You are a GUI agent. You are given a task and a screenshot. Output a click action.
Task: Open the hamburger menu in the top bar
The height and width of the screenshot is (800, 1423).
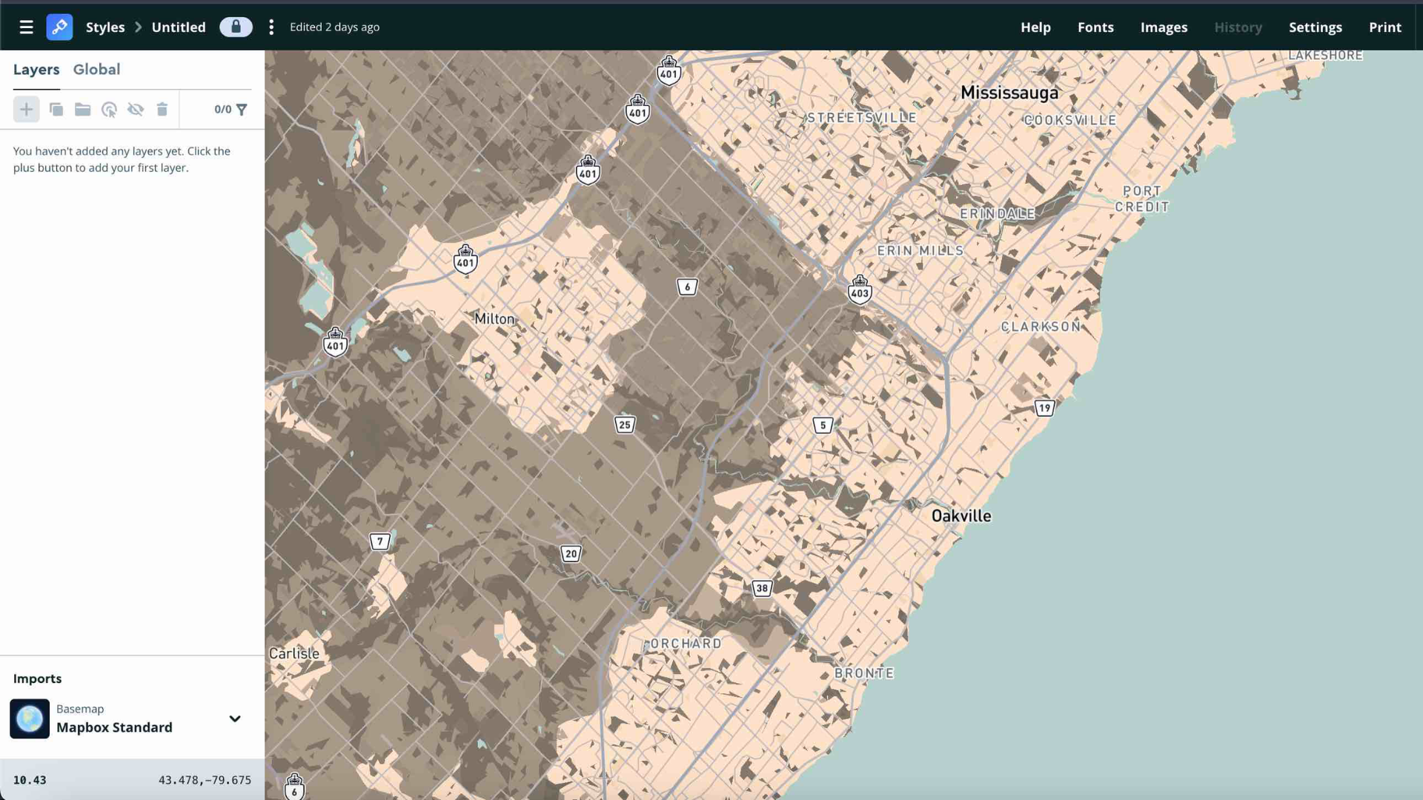[x=25, y=27]
